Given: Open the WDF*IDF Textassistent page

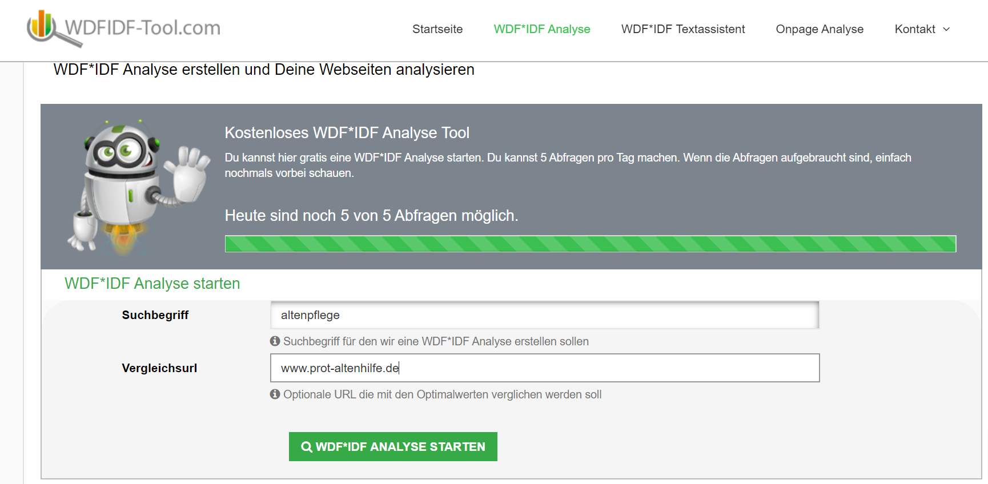Looking at the screenshot, I should (x=683, y=29).
